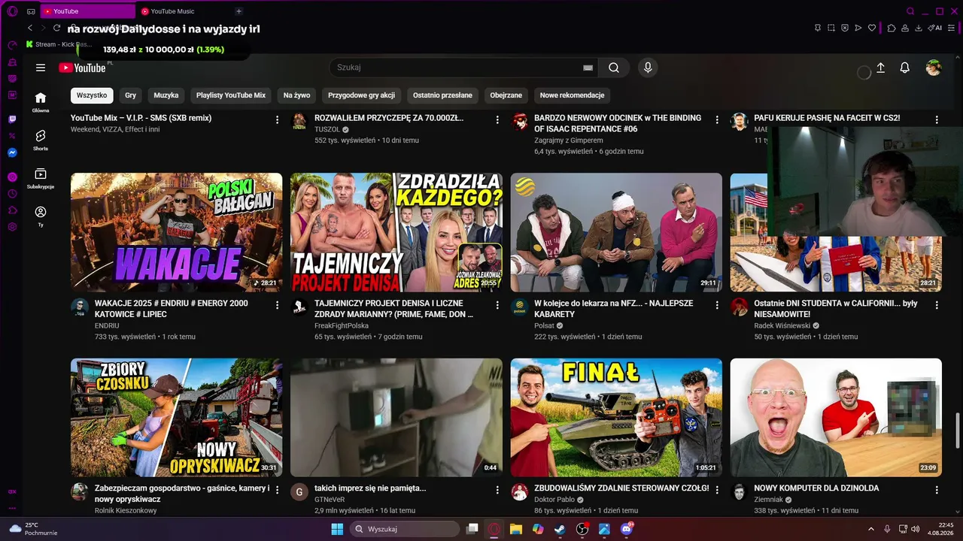Open the pin toolbar icon

[818, 28]
